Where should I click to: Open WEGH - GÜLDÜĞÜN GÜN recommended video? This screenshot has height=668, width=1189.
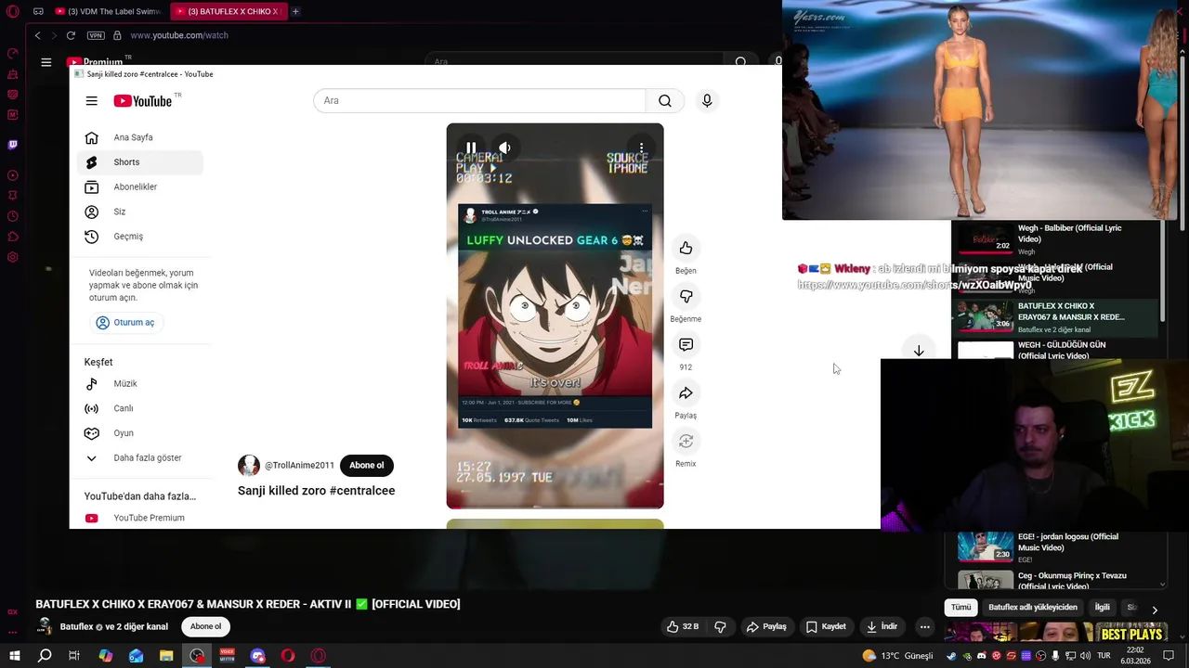1057,350
